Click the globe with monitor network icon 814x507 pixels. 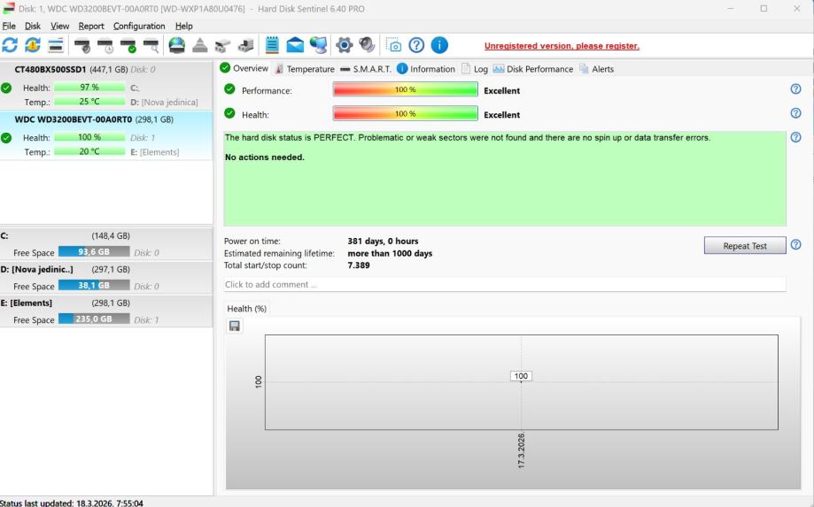tap(318, 45)
